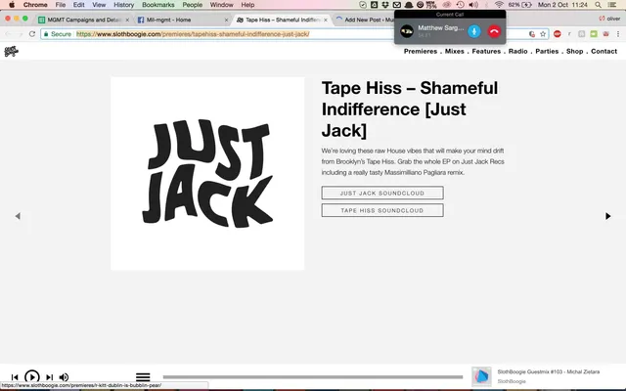Open the Tape Hiss Soundcloud button

[x=382, y=210]
